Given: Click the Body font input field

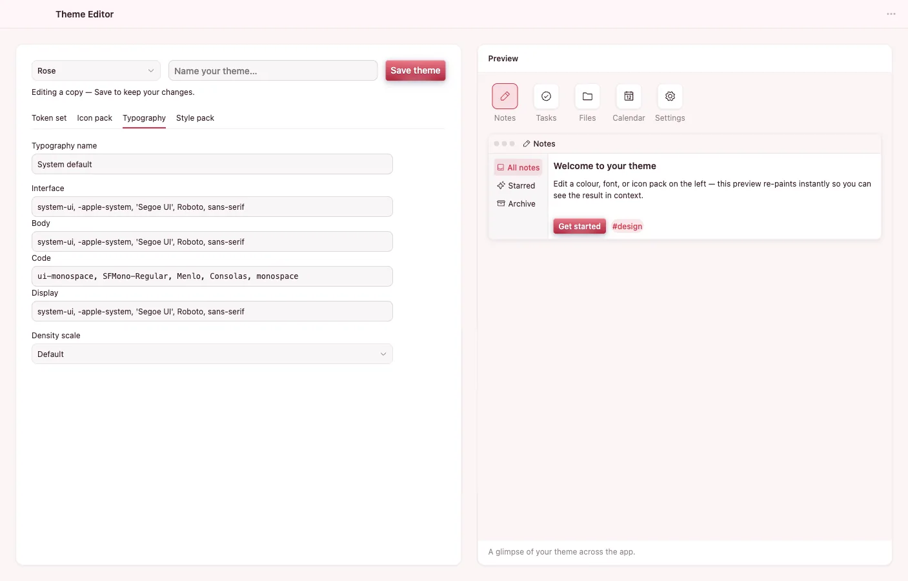Looking at the screenshot, I should pyautogui.click(x=212, y=241).
